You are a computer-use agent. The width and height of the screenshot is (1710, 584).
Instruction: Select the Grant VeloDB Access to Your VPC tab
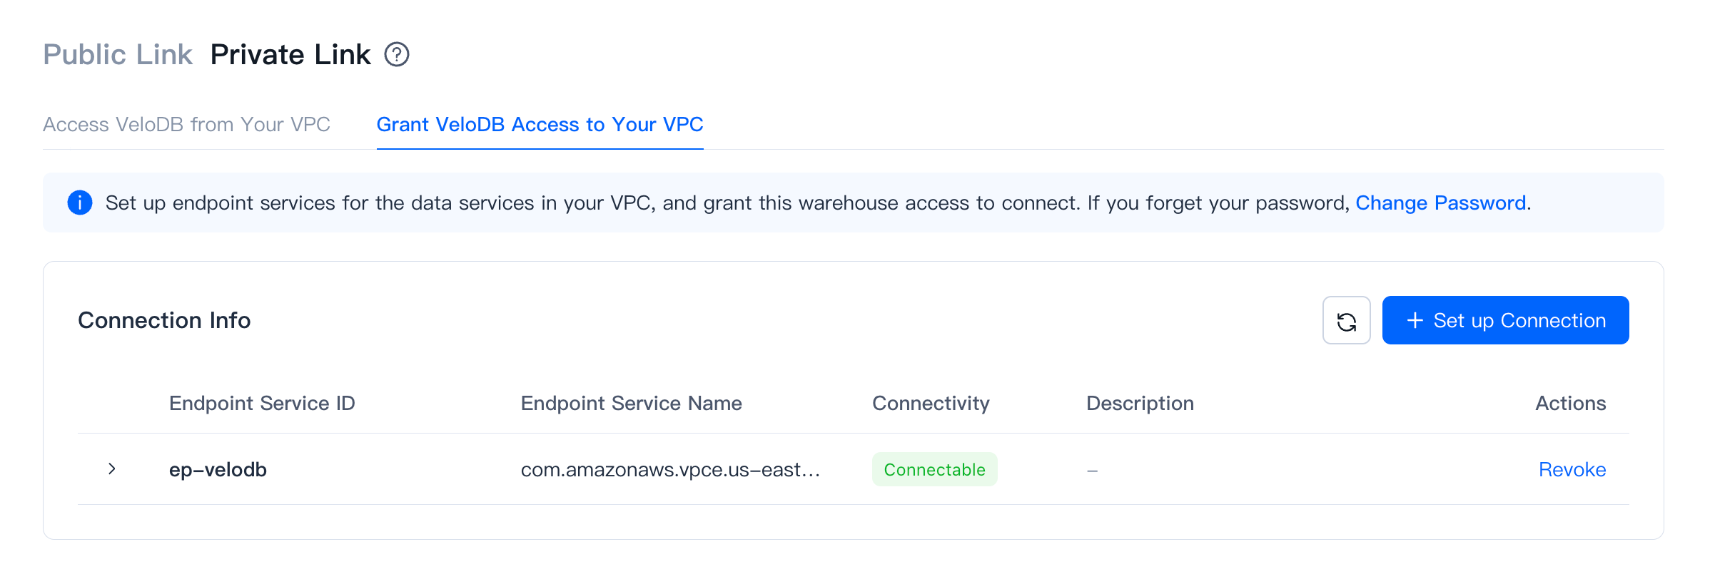click(540, 124)
